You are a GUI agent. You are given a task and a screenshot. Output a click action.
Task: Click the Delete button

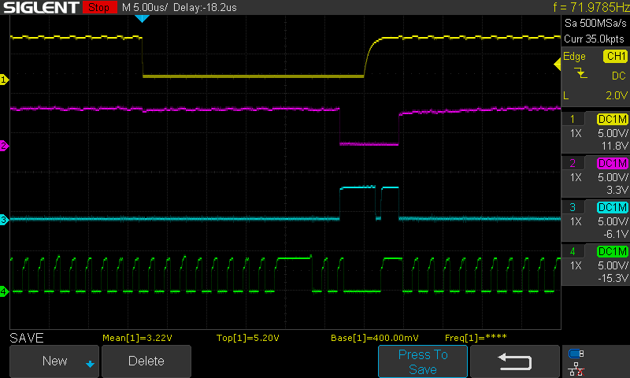pos(146,361)
